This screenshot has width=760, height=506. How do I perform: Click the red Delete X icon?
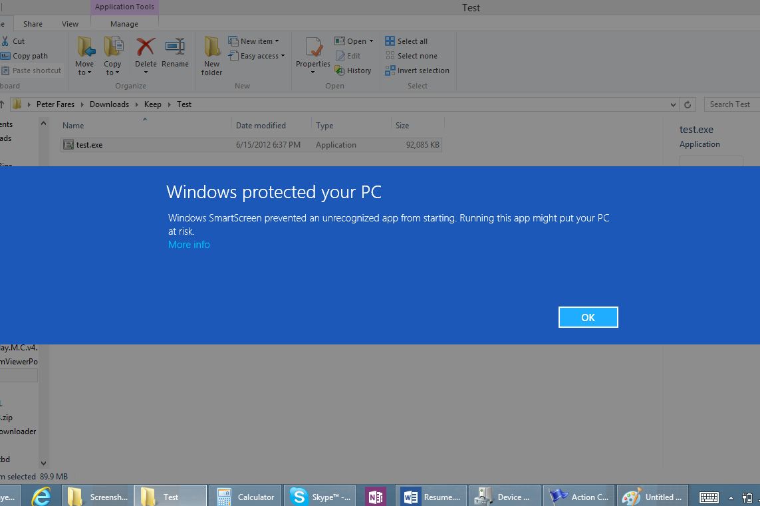pos(146,47)
